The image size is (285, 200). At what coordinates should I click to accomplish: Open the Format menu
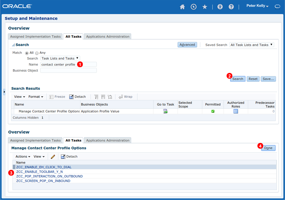point(35,97)
